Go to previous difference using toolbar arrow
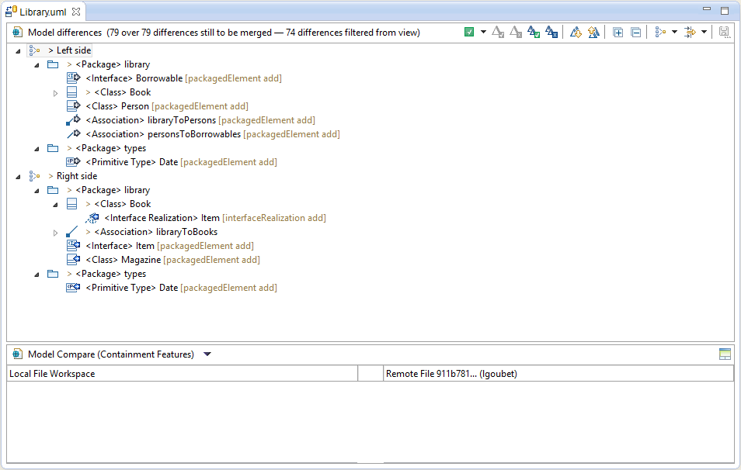Viewport: 741px width, 470px height. [593, 33]
